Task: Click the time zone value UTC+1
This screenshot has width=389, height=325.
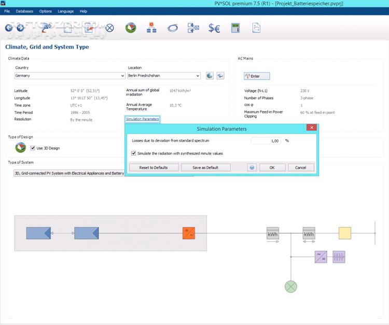Action: point(76,105)
